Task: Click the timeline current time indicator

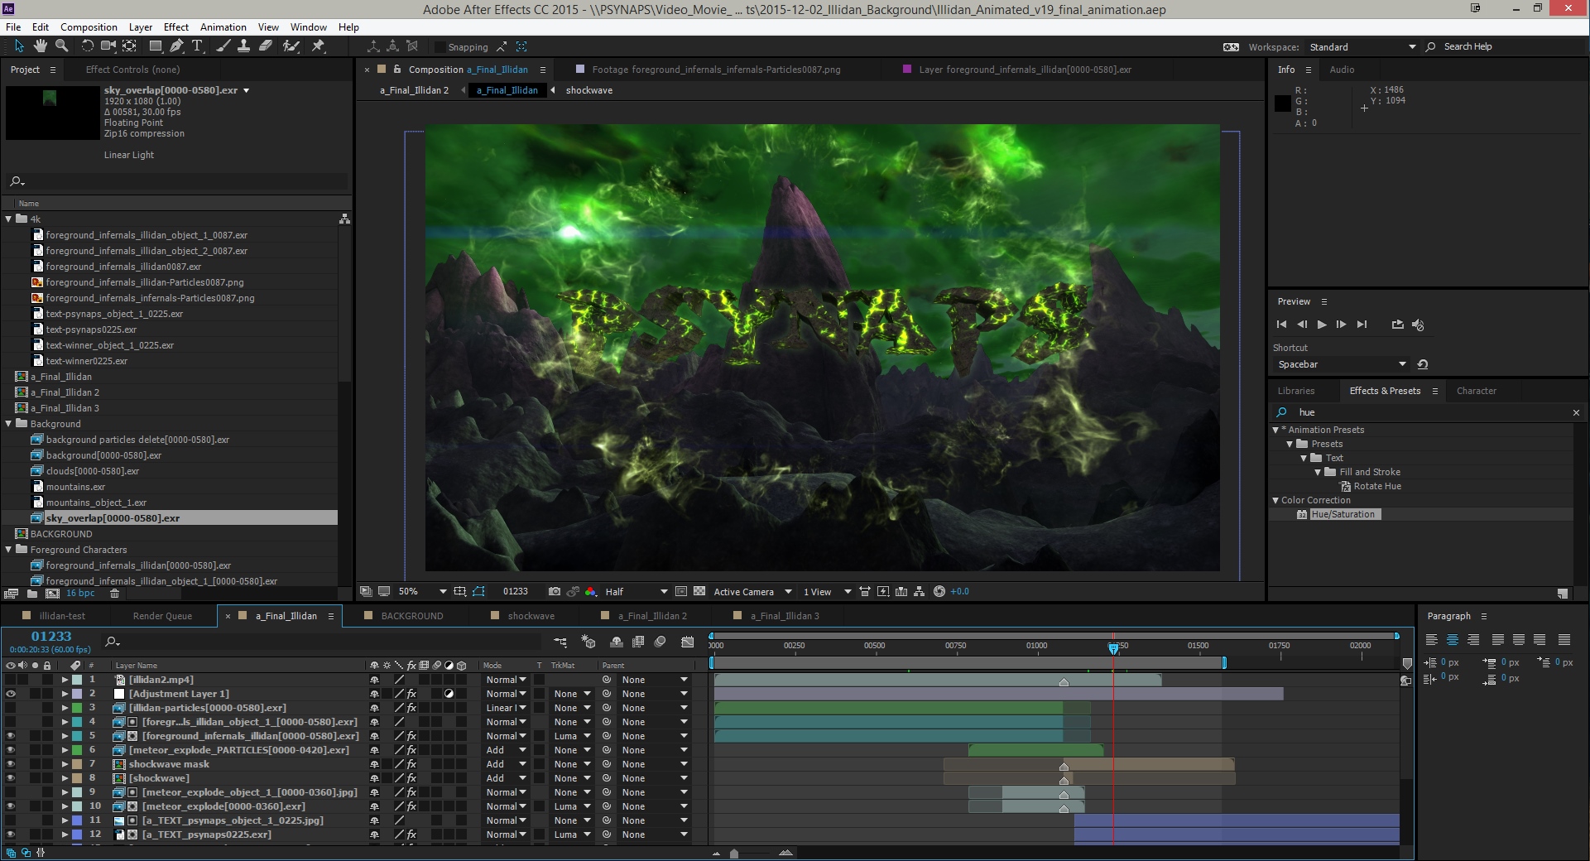Action: coord(1114,649)
